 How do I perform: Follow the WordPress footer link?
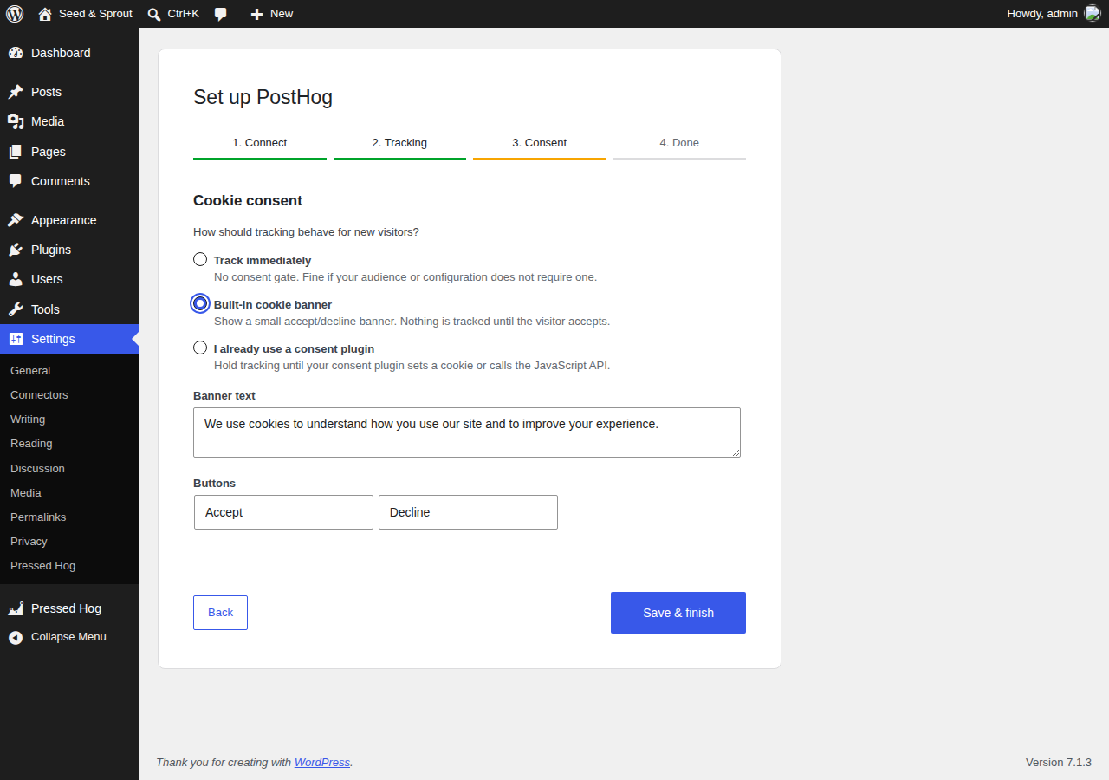pos(322,763)
